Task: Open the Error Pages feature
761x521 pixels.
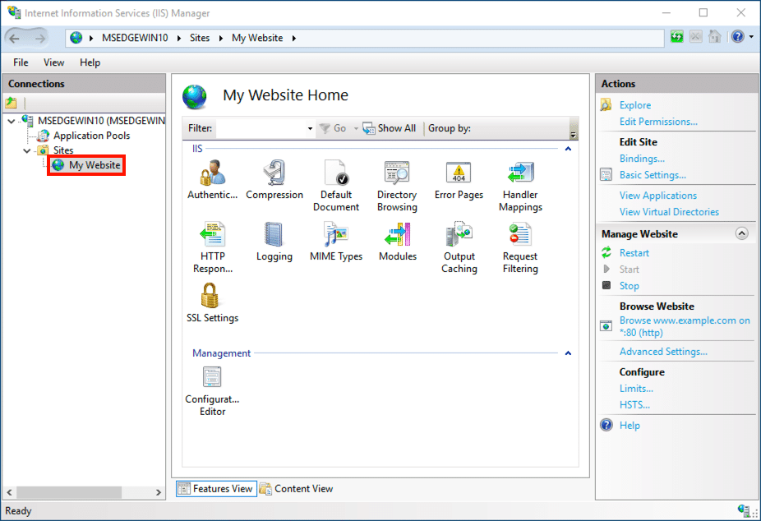Action: tap(459, 174)
